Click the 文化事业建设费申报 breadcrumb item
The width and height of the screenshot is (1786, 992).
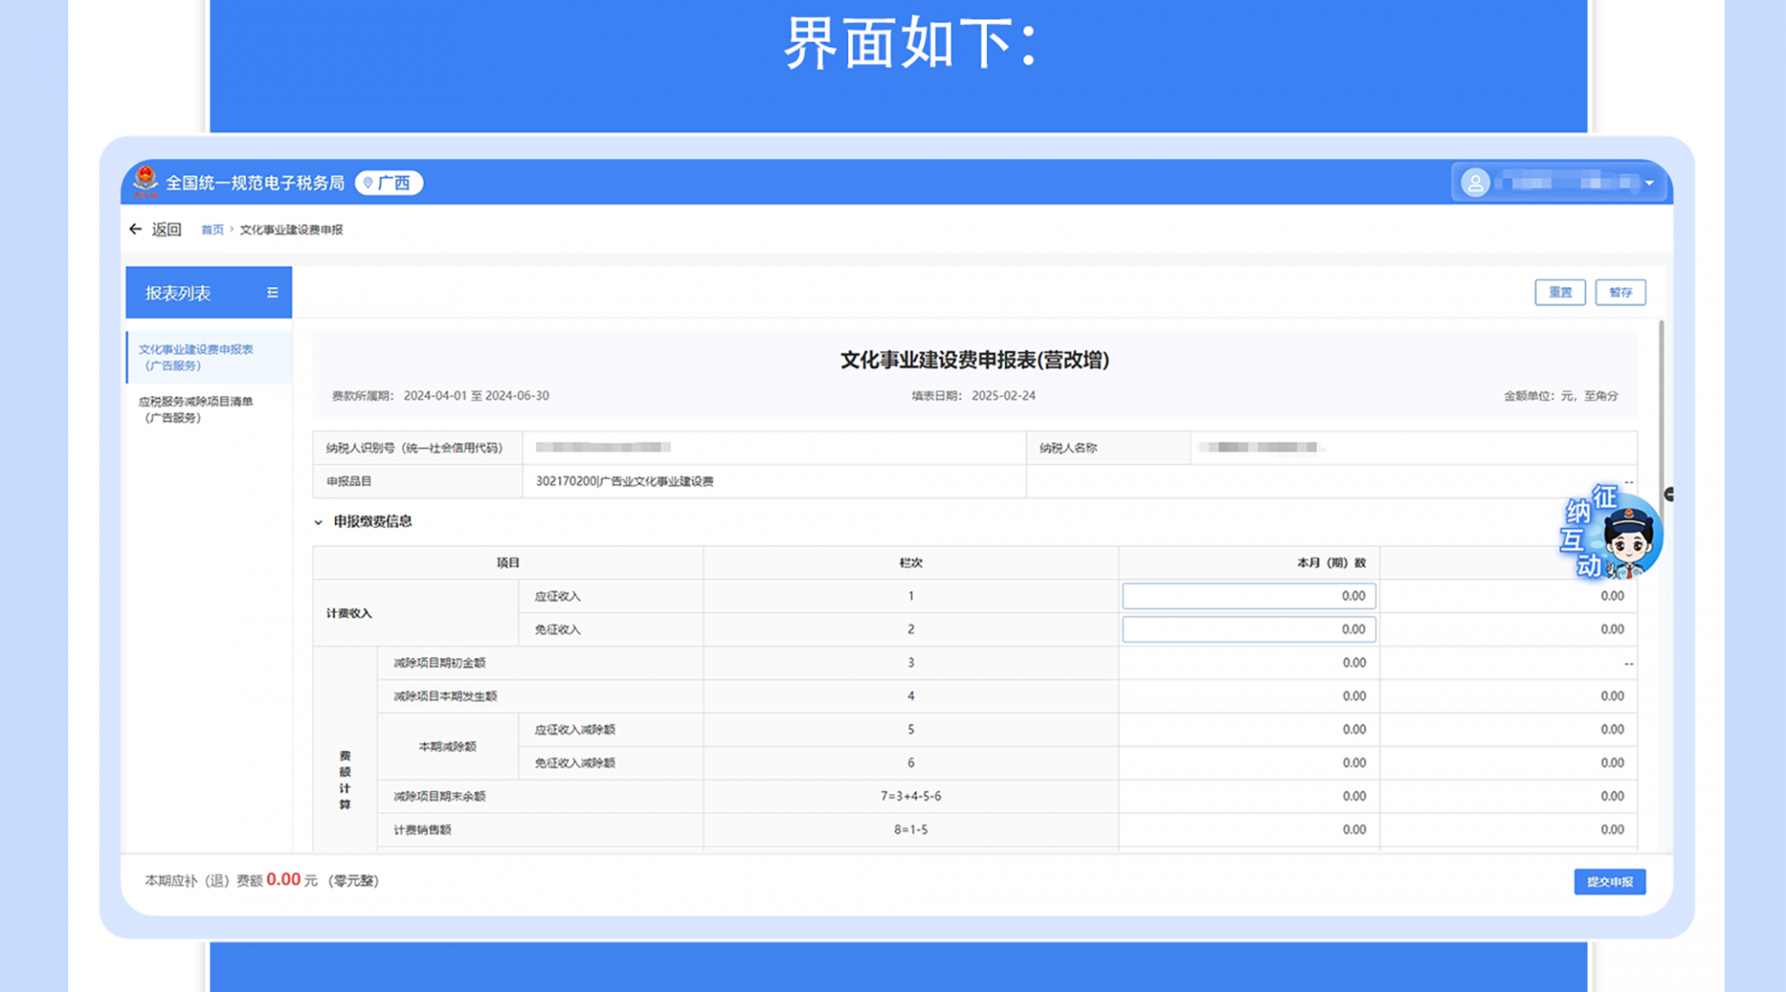pos(291,230)
